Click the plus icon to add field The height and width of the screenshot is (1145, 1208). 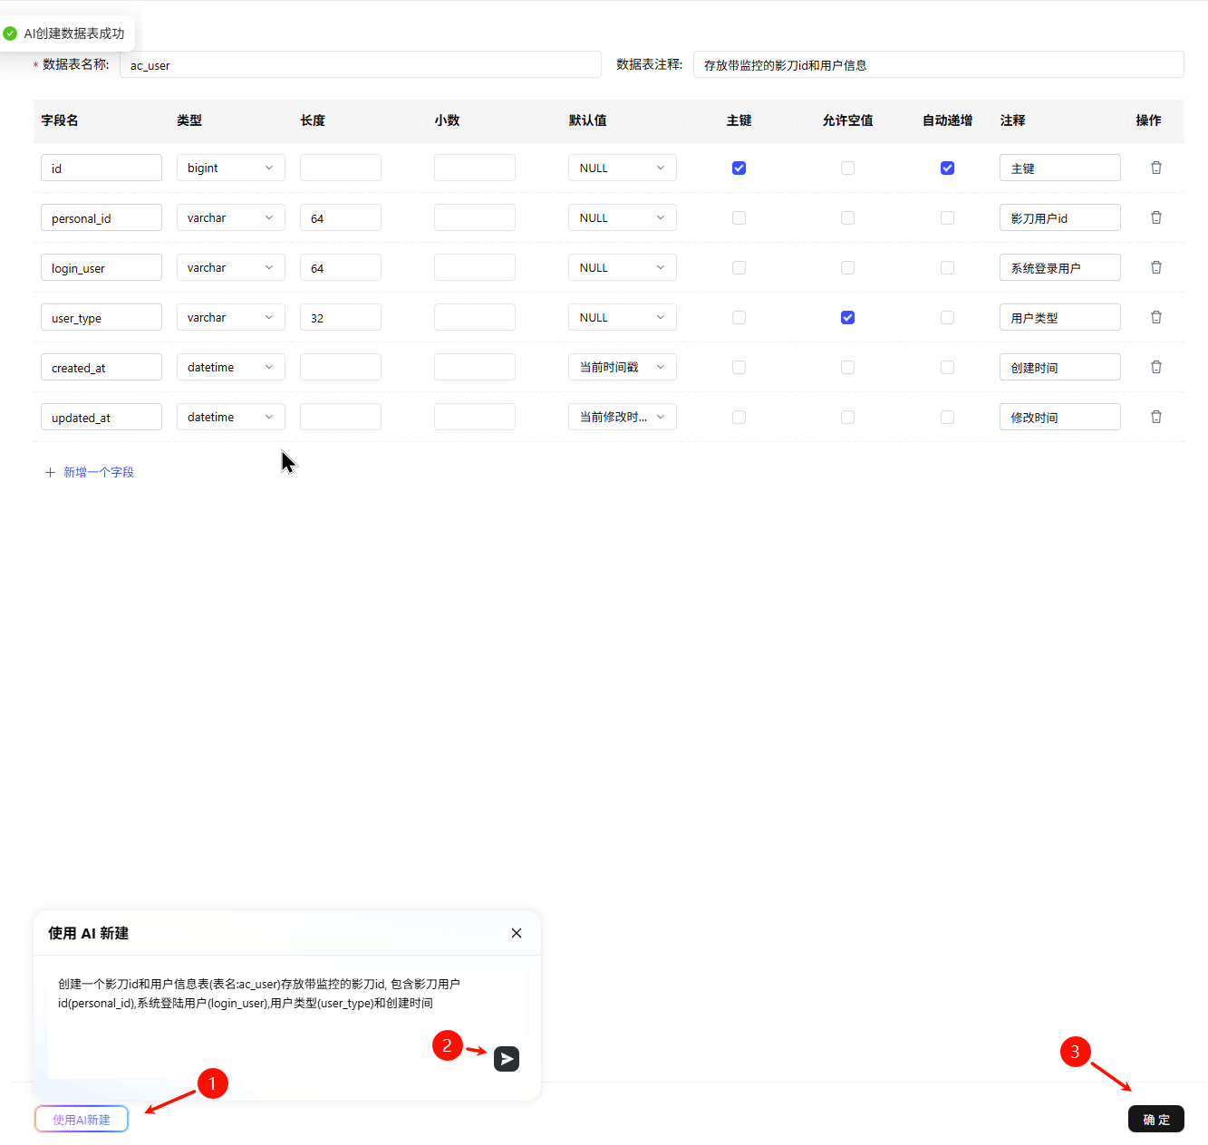[x=50, y=472]
